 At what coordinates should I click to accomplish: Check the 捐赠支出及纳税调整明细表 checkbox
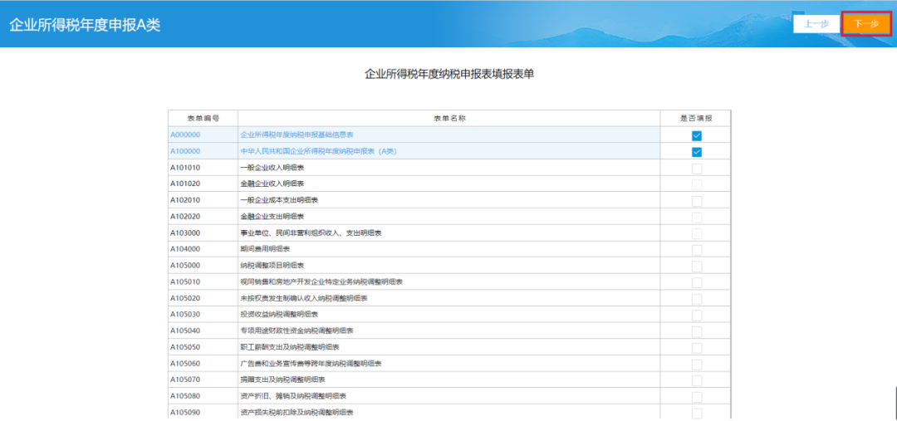(696, 380)
